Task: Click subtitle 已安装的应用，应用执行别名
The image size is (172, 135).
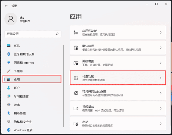Action: pos(99,35)
